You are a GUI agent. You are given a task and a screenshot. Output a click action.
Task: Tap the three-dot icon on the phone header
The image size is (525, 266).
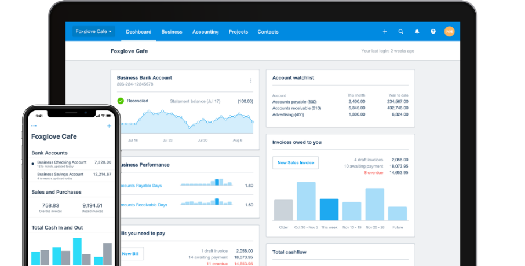click(x=34, y=126)
